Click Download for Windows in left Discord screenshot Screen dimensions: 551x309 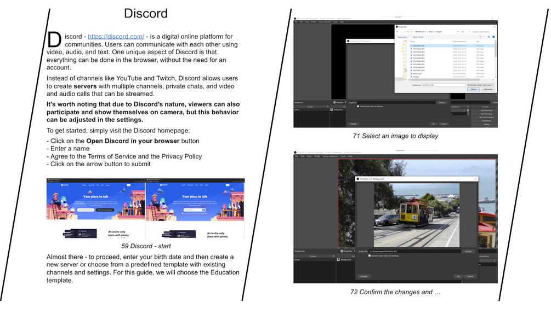86,210
